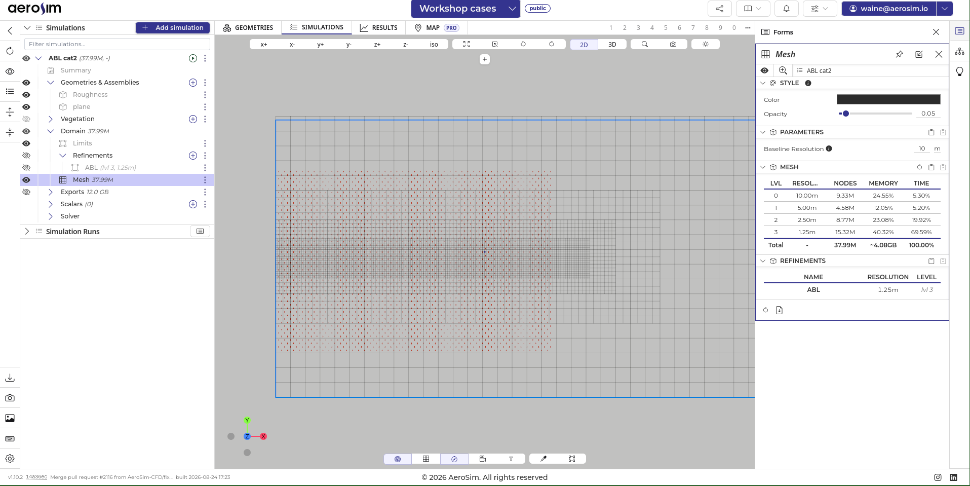
Task: Click edit icon in Mesh form header
Action: click(x=919, y=54)
